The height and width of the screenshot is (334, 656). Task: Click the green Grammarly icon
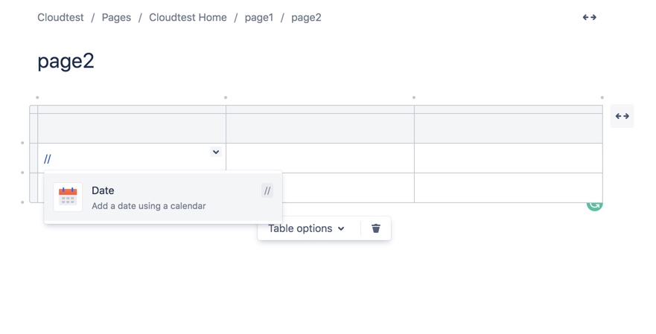point(594,204)
